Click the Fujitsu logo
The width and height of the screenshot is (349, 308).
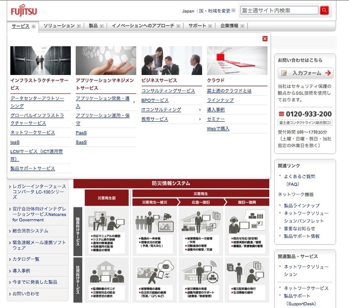coord(24,10)
